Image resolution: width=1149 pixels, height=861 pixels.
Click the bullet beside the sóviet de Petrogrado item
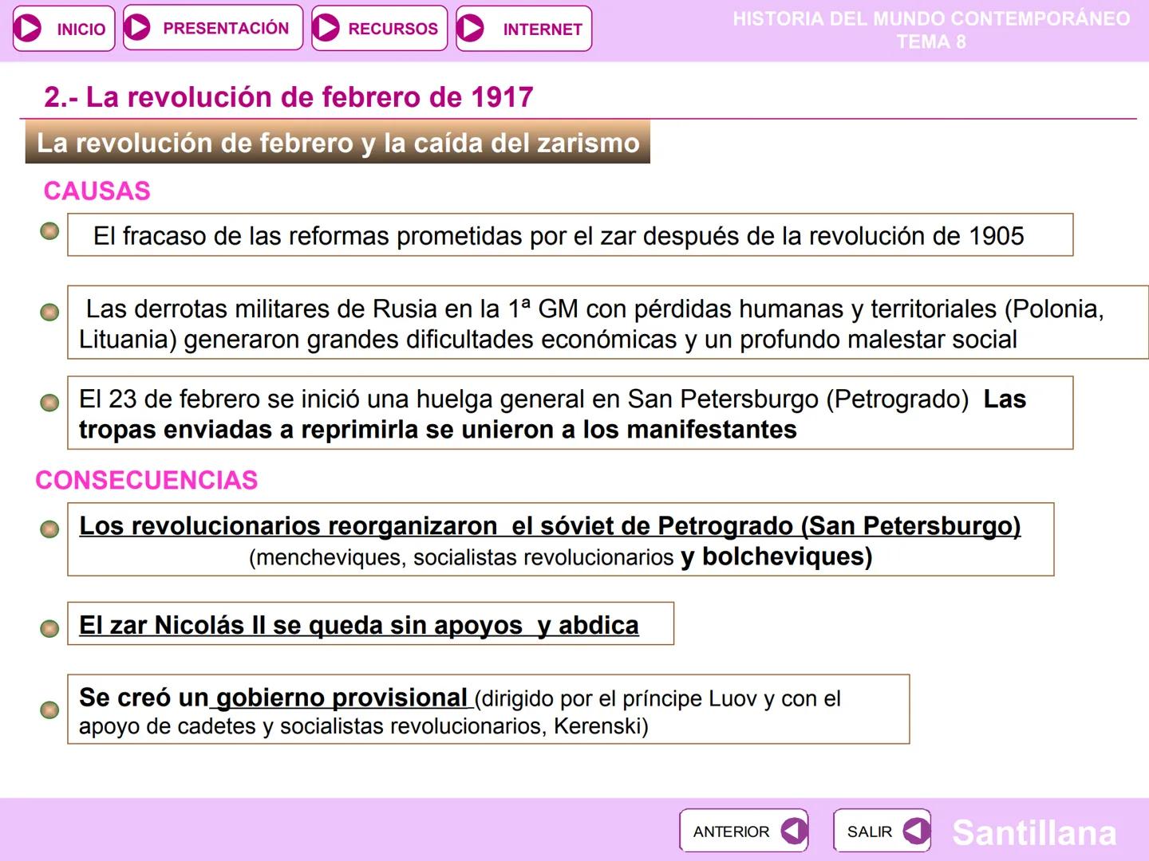[x=50, y=527]
